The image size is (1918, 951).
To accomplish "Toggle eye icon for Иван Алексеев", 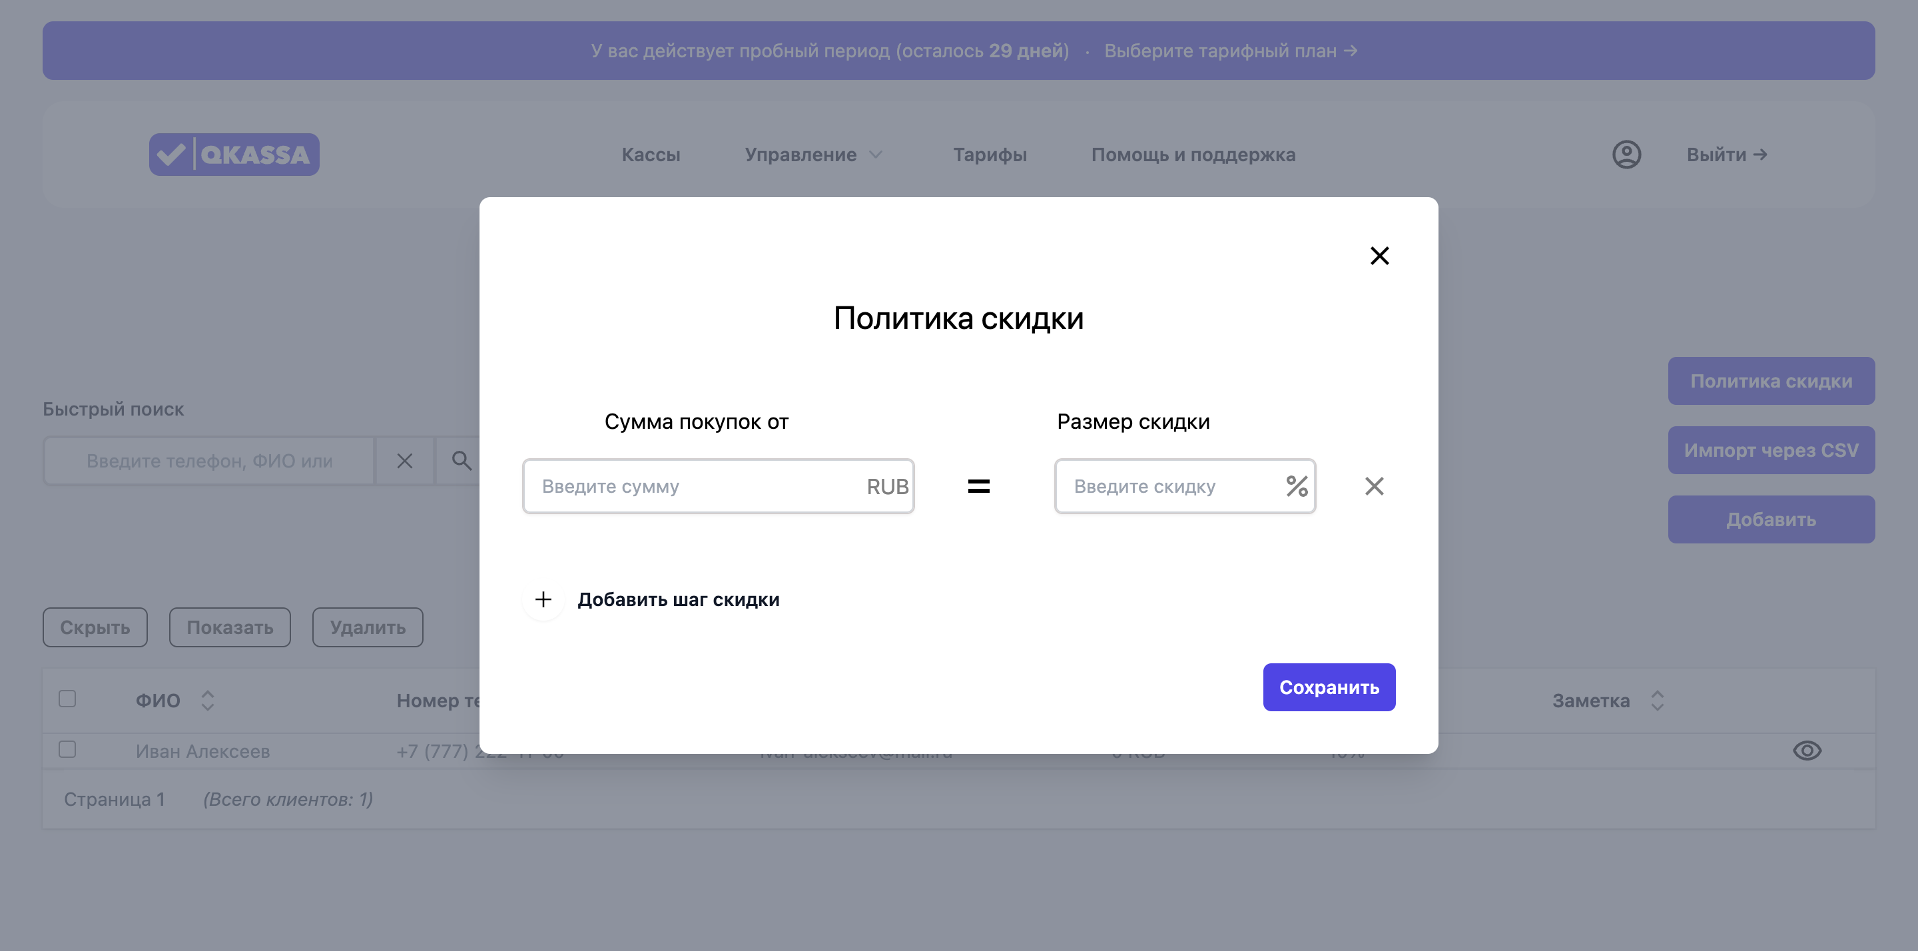I will 1806,751.
